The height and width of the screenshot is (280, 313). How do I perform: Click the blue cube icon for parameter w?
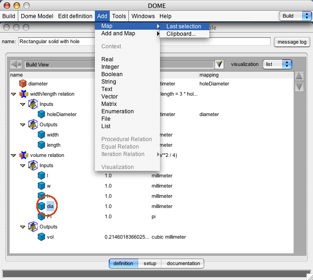41,186
